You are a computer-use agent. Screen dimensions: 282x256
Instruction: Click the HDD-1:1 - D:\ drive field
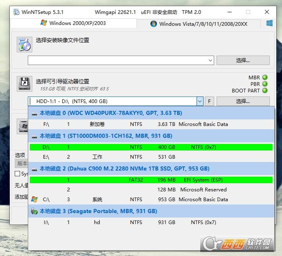point(112,101)
